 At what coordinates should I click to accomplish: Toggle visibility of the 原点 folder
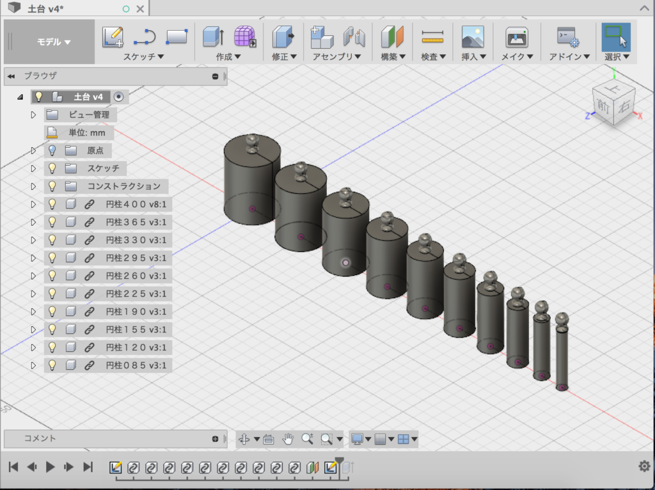point(52,150)
